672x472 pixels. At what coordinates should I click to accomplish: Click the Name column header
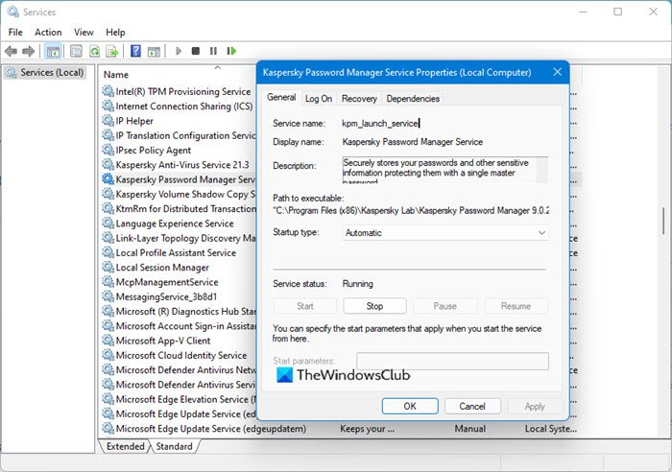116,75
